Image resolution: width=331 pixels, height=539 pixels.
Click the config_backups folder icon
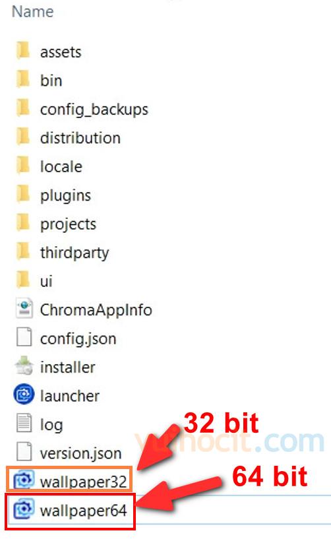click(x=23, y=108)
